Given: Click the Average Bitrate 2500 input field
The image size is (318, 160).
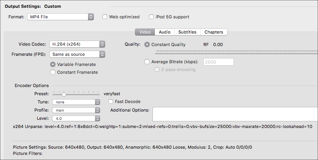Looking at the screenshot, I should point(219,62).
